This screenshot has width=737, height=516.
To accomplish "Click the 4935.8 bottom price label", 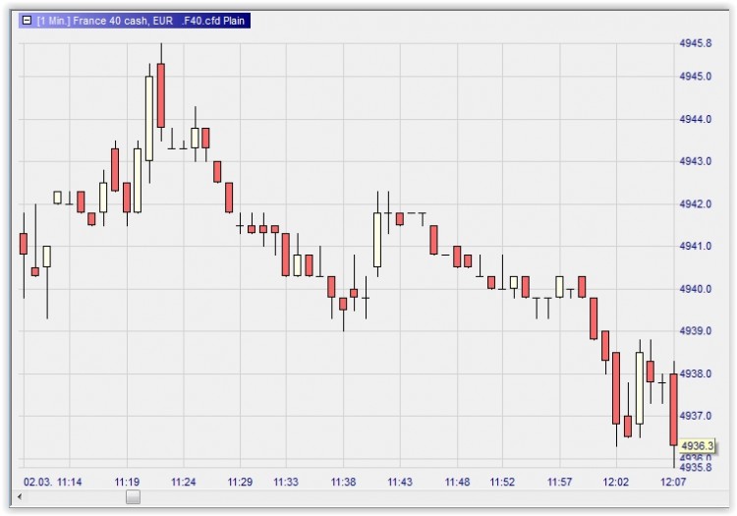I will coord(695,467).
